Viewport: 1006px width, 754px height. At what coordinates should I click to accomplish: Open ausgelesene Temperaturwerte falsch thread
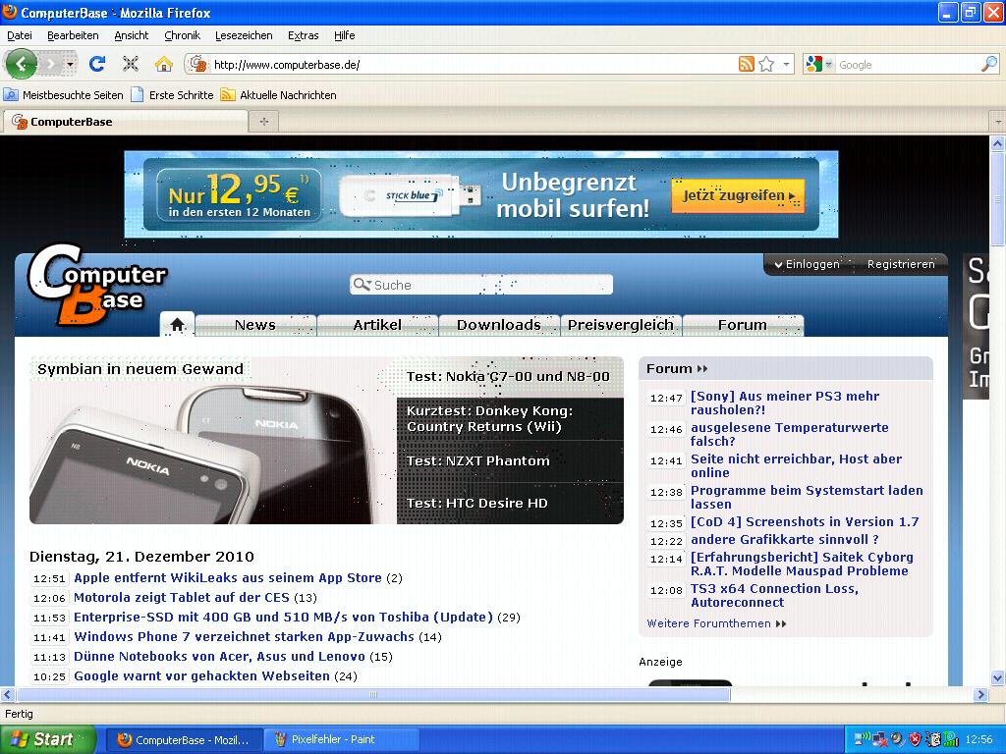coord(790,434)
